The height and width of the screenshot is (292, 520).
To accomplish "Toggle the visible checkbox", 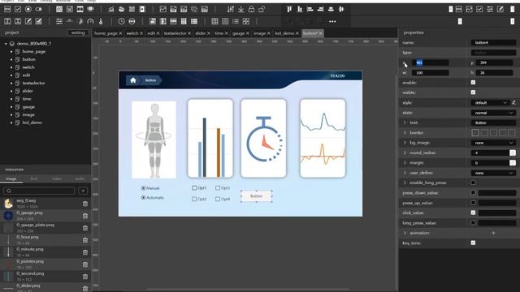I will click(x=473, y=92).
